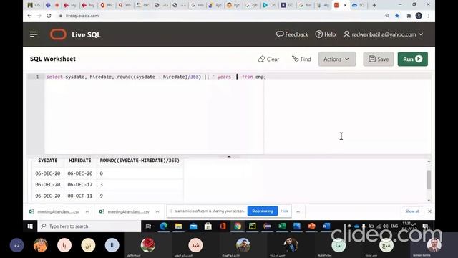The height and width of the screenshot is (258, 458).
Task: Run the SQL statement
Action: point(412,59)
